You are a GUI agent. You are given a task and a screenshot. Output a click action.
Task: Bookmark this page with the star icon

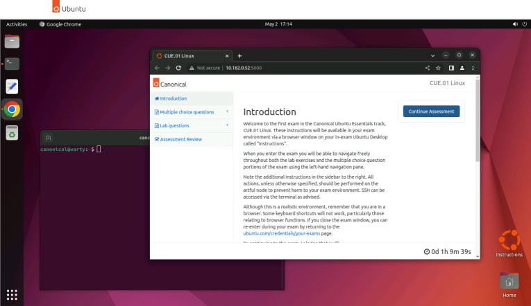[438, 68]
